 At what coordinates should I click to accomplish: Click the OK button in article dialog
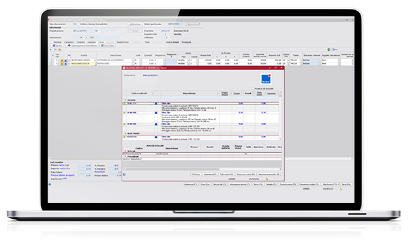click(x=196, y=175)
